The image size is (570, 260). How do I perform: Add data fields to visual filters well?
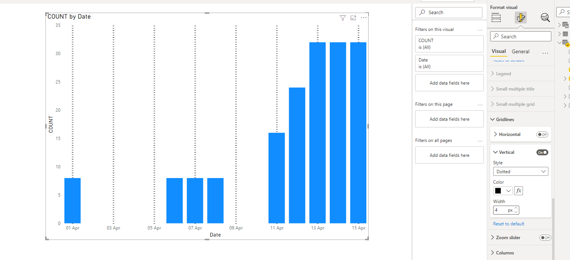coord(449,83)
